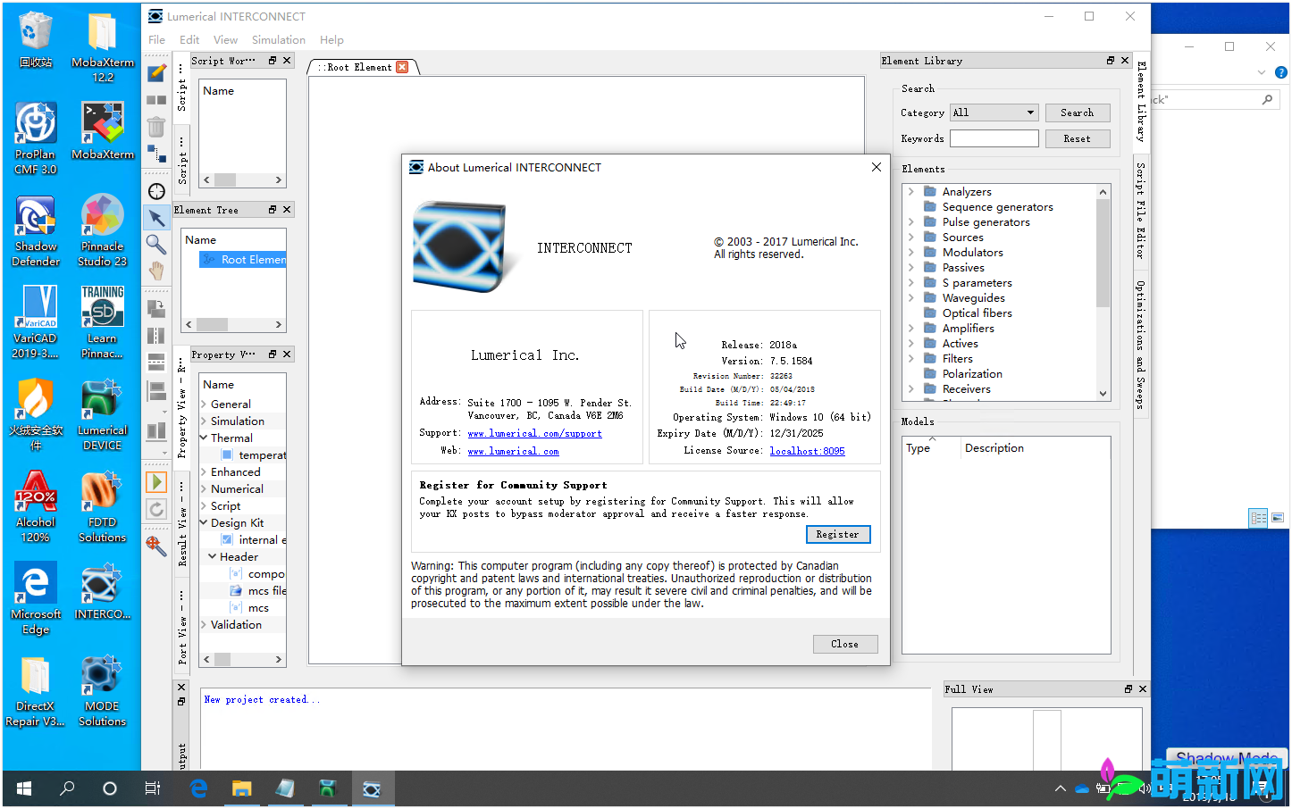
Task: Open the Simulation menu
Action: [279, 40]
